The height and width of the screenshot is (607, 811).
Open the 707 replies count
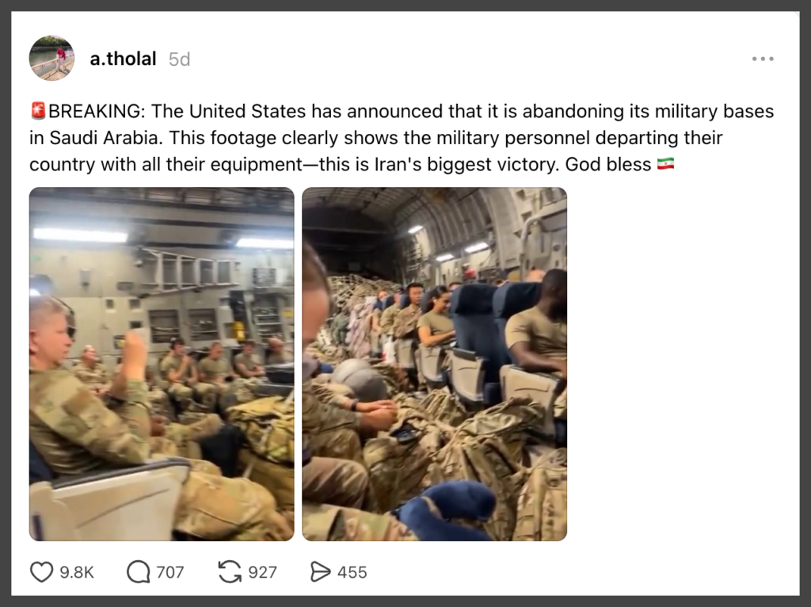coord(170,572)
